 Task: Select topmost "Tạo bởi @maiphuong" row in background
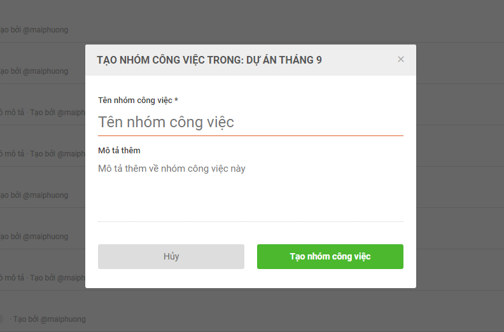pyautogui.click(x=34, y=30)
